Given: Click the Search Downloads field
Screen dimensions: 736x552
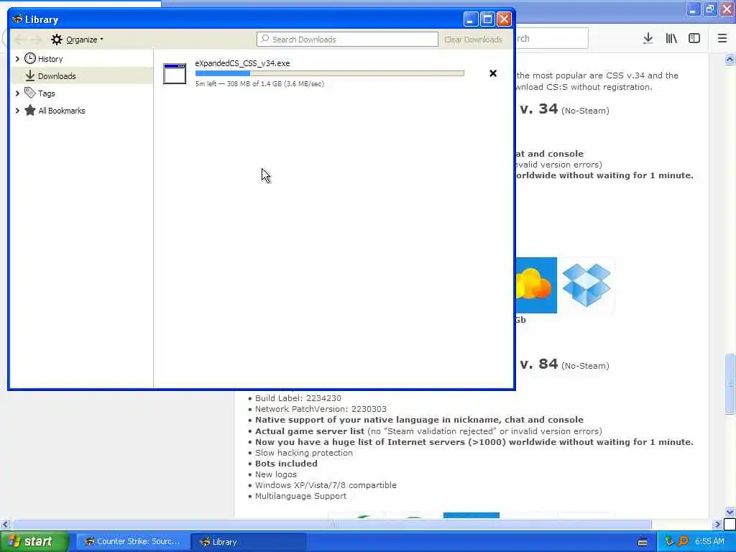Looking at the screenshot, I should (347, 40).
